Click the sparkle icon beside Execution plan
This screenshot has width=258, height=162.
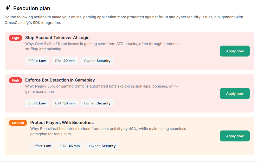pyautogui.click(x=8, y=8)
